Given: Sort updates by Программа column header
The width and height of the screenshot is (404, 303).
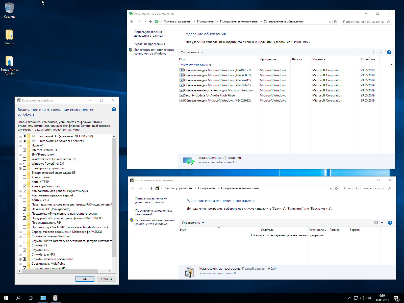Looking at the screenshot, I should 274,59.
